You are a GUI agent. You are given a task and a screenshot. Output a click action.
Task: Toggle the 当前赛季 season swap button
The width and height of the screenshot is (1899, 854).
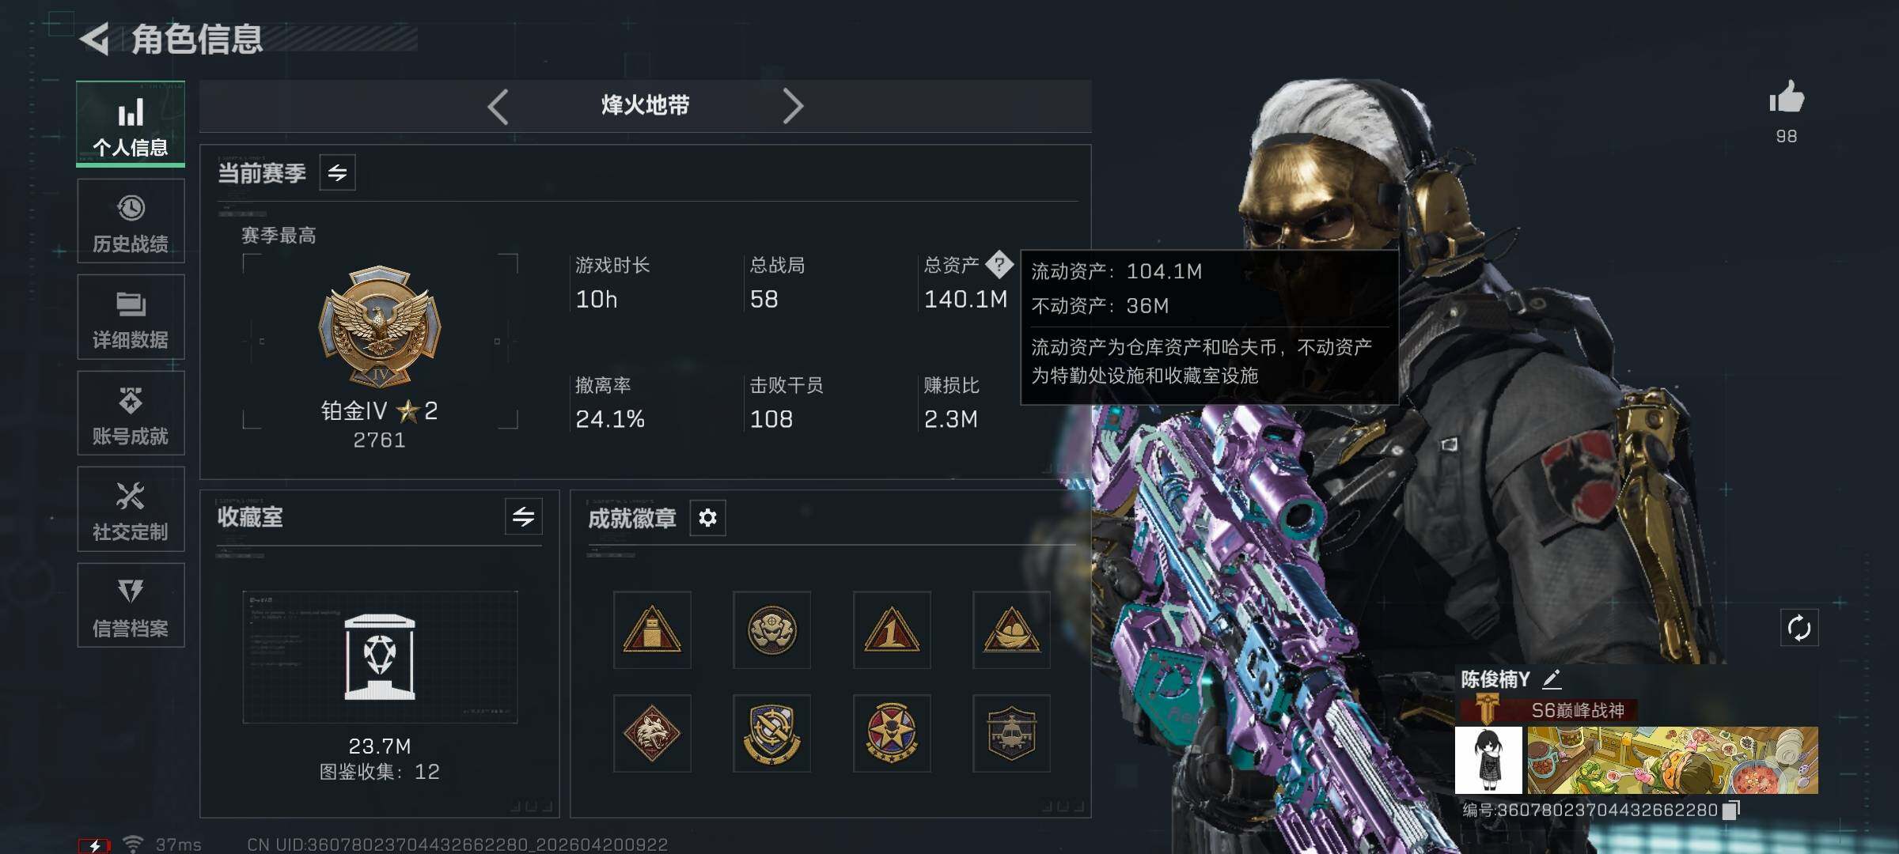pos(338,172)
